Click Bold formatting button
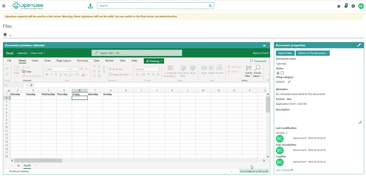 point(47,74)
